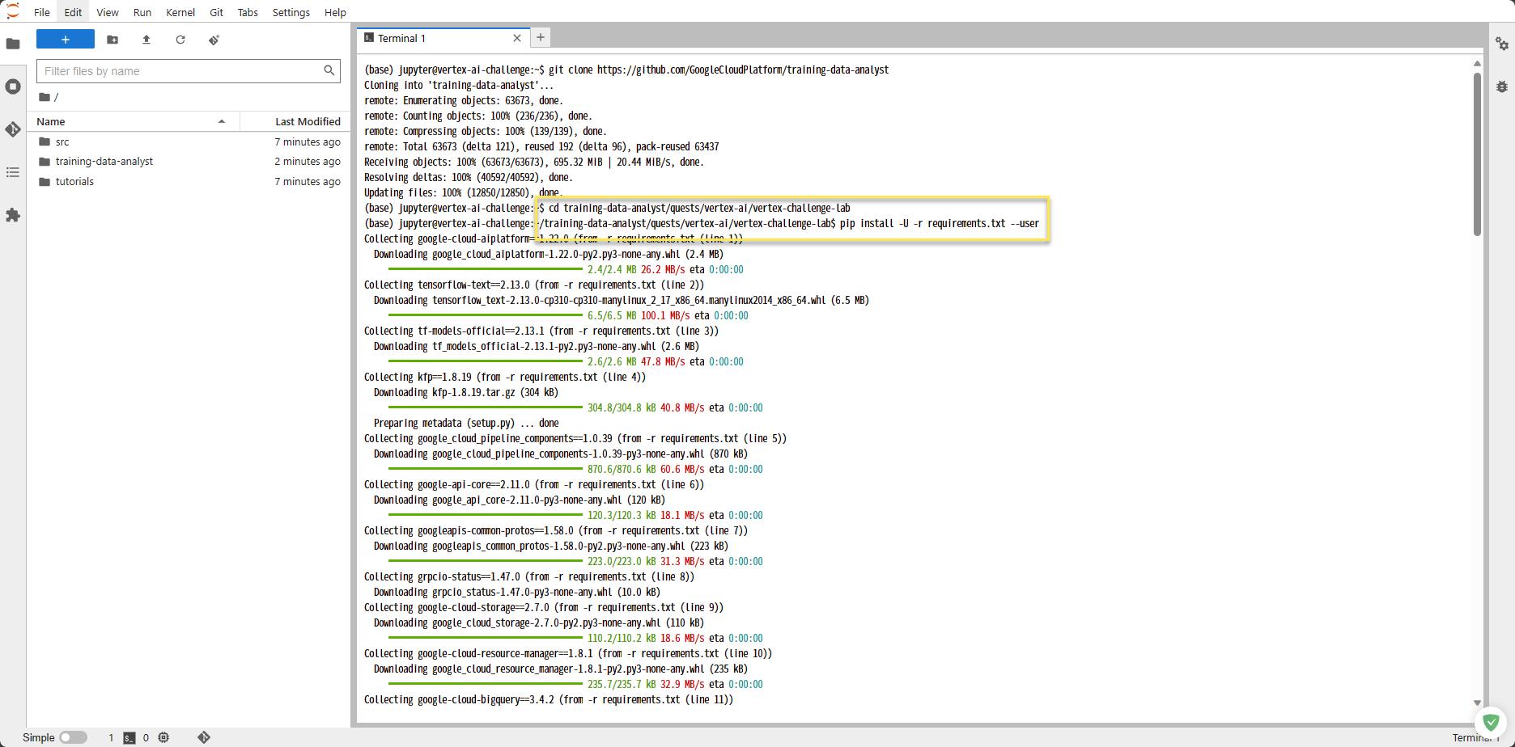
Task: Click the blue New Launcher button
Action: click(x=66, y=40)
